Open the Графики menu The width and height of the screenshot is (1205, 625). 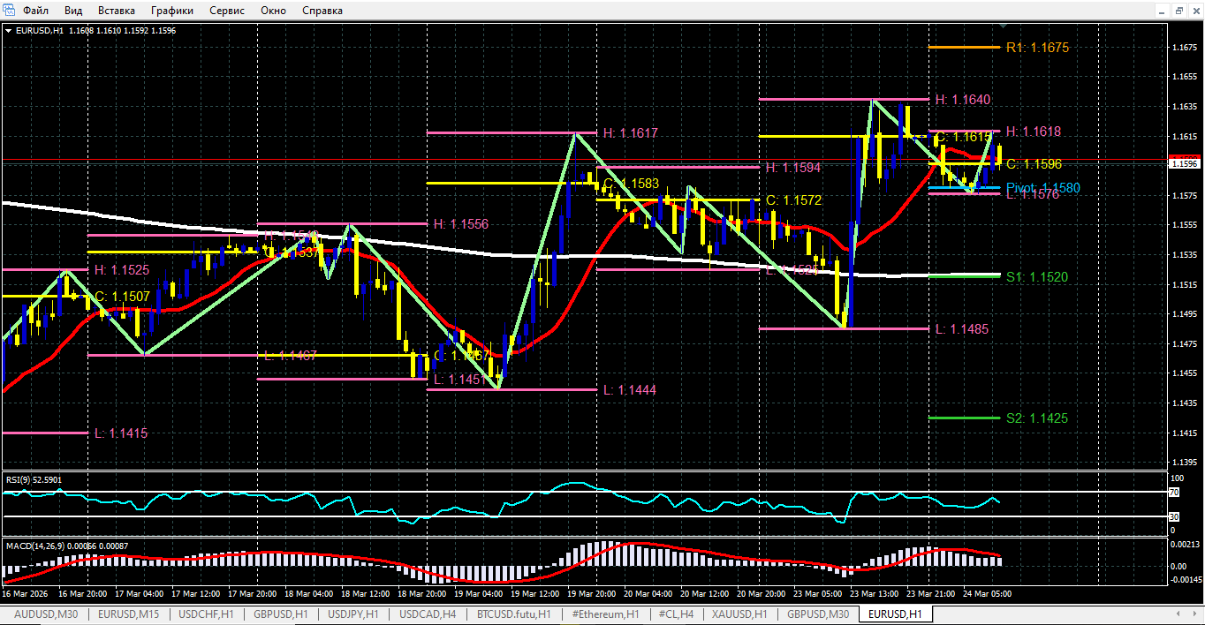172,11
